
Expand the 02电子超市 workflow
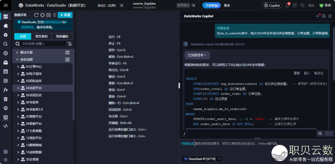[18, 74]
